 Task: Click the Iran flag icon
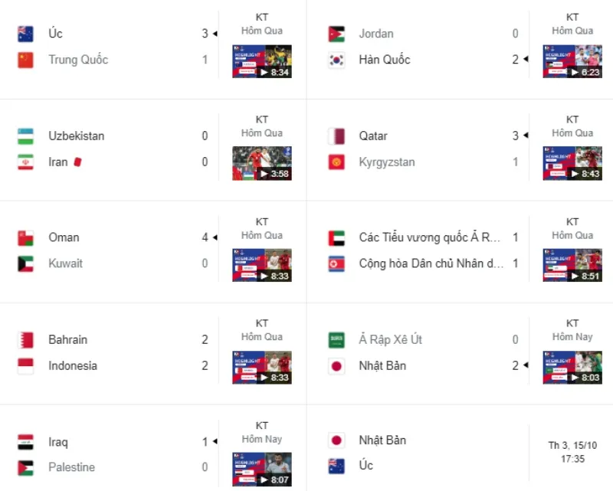24,162
